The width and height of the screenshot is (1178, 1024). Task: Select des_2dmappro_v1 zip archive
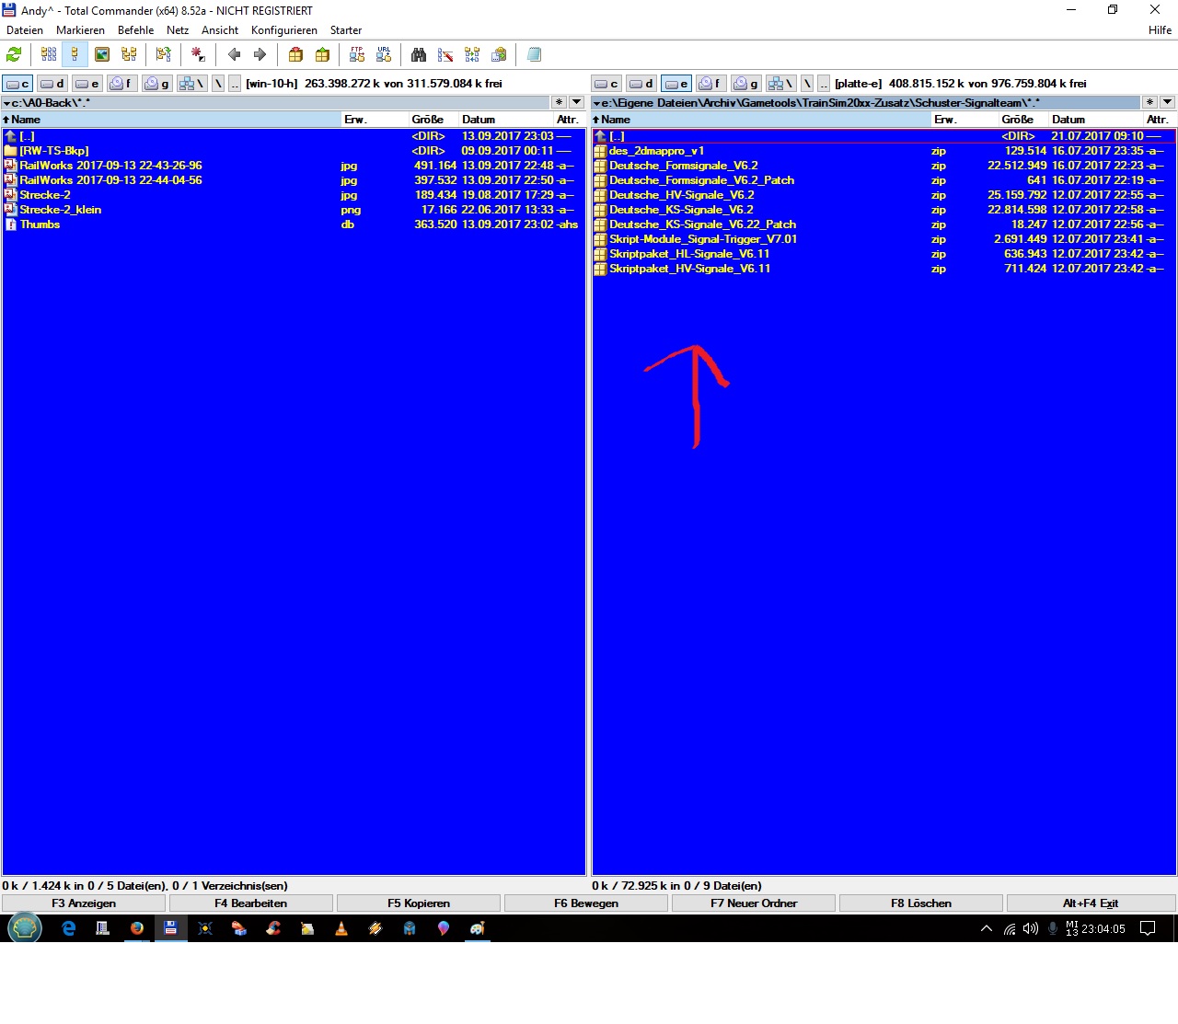point(883,151)
